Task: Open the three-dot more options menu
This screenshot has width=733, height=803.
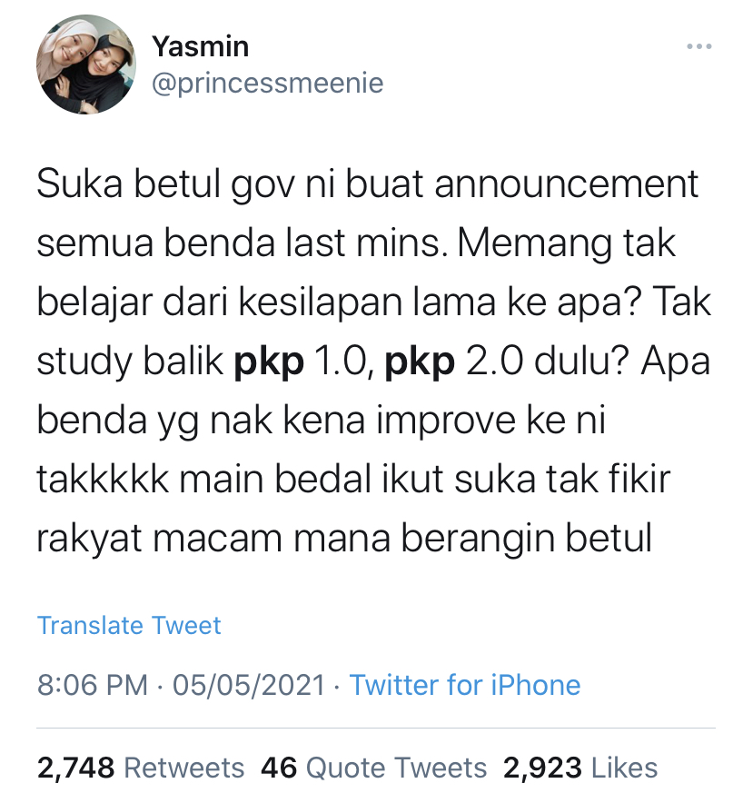Action: click(698, 46)
